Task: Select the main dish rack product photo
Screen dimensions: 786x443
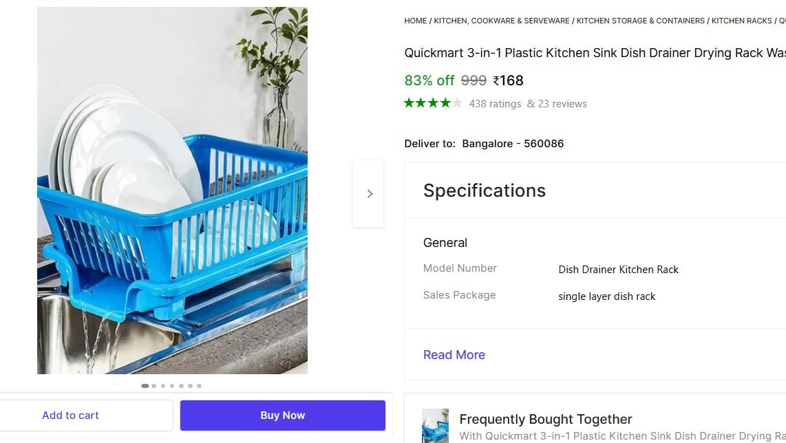Action: tap(173, 189)
